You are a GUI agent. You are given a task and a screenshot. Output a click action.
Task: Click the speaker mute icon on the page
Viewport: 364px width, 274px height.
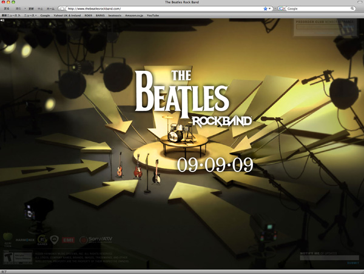tap(2, 21)
